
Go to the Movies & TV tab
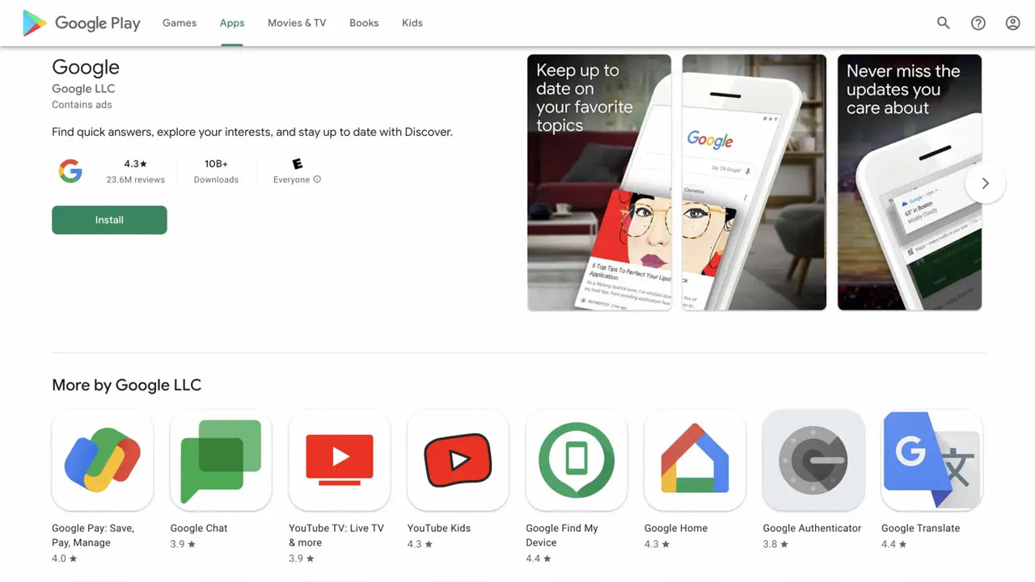(x=297, y=23)
